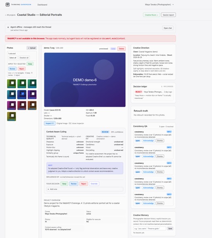Click the 'Canon EOS R5' model value
This screenshot has height=238, width=212.
pos(55,110)
